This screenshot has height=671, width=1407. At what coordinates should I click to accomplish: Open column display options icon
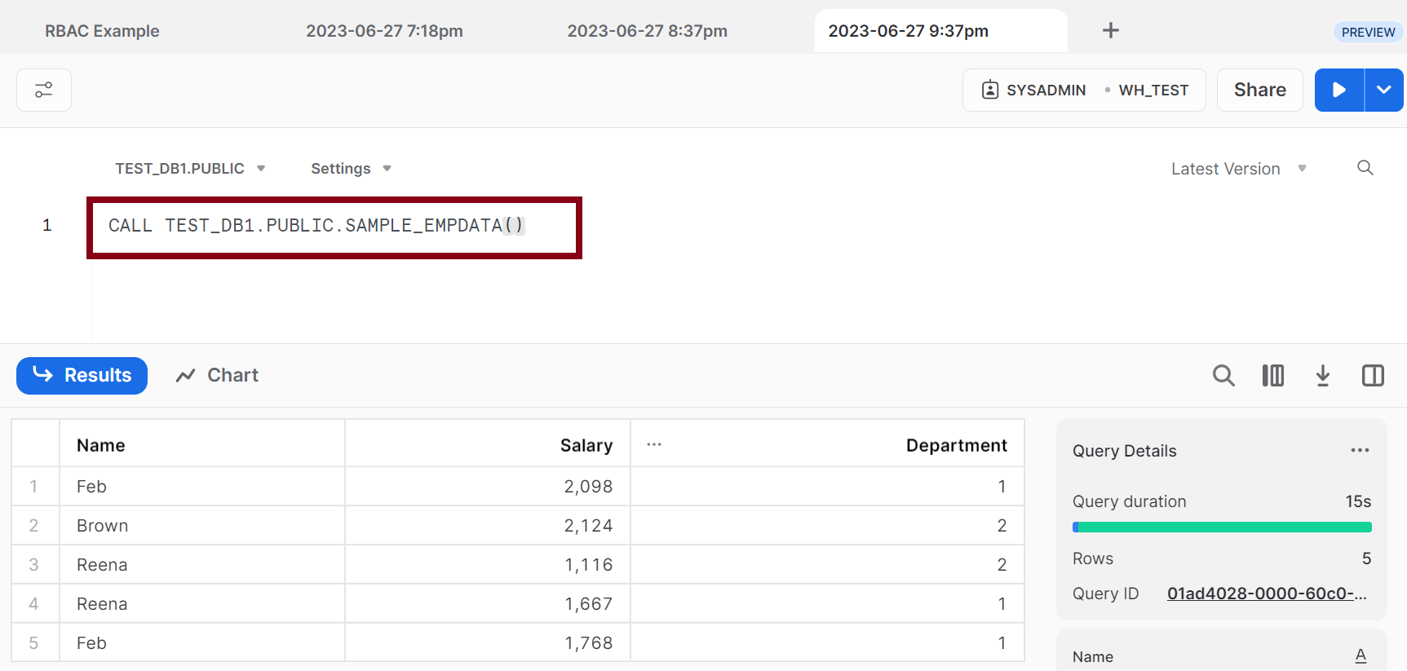[1272, 375]
